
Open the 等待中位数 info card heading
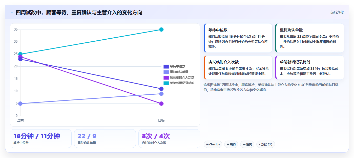click(218, 30)
